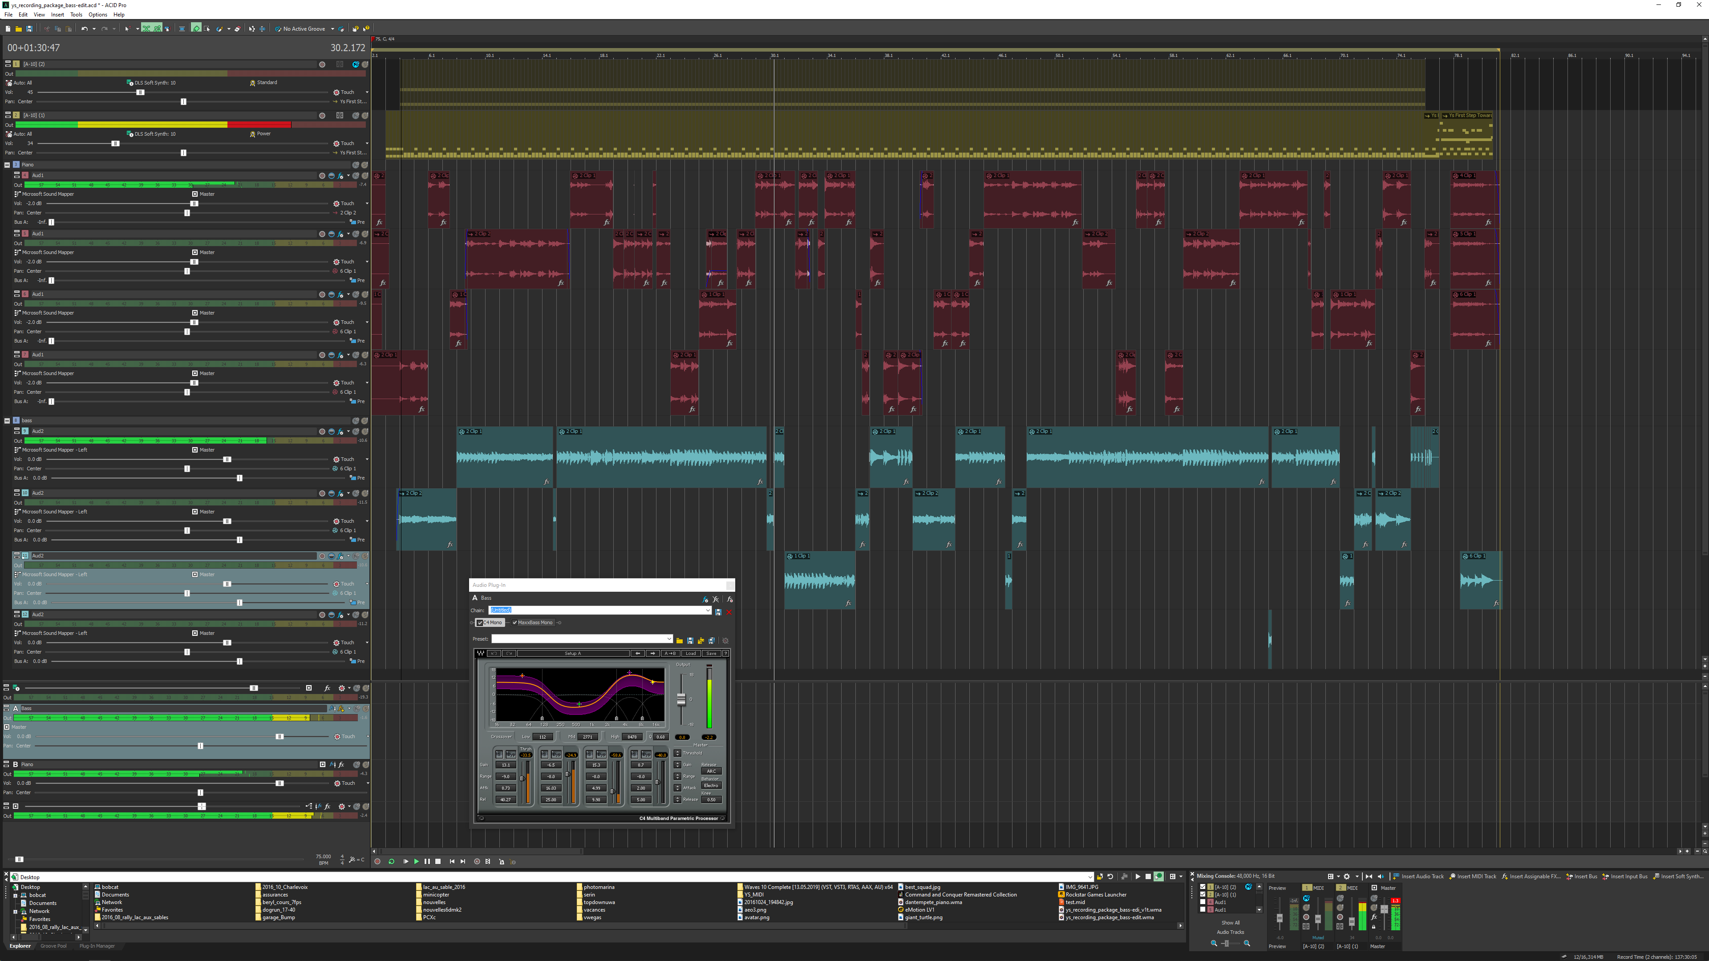The height and width of the screenshot is (961, 1709).
Task: Start preview playback in the Explorer
Action: [x=1138, y=877]
